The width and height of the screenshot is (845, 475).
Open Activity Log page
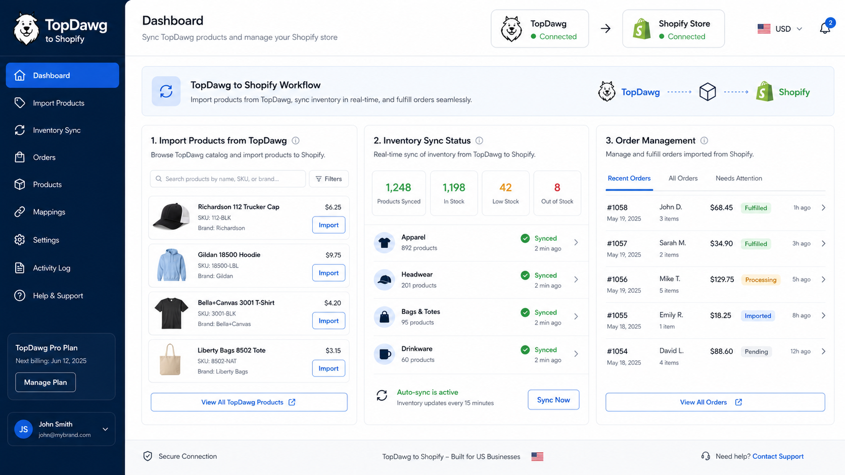pyautogui.click(x=62, y=268)
